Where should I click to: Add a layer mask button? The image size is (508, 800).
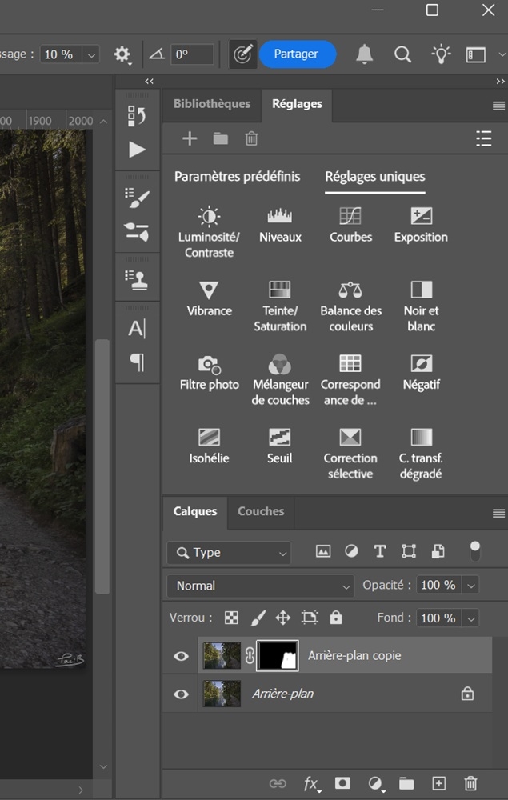[342, 782]
